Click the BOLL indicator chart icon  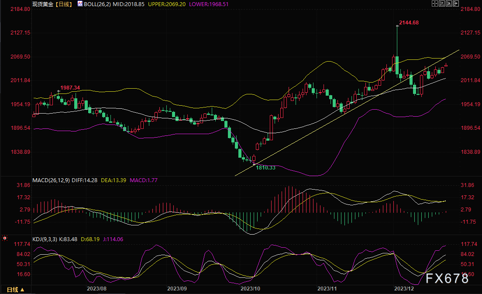80,3
